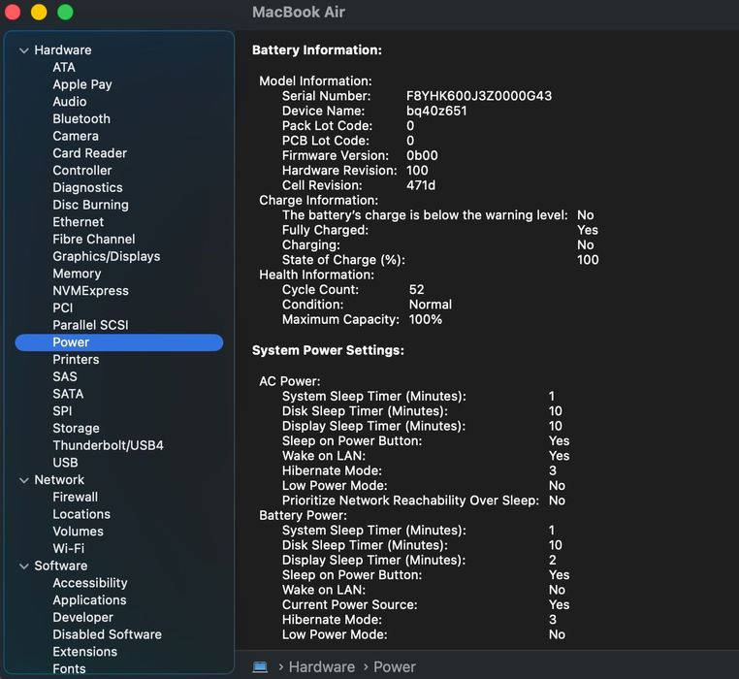Select Printers in the sidebar
Viewport: 739px width, 679px height.
[76, 360]
